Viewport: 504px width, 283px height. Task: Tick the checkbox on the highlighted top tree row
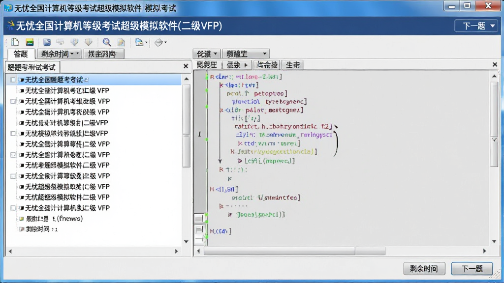pos(13,80)
